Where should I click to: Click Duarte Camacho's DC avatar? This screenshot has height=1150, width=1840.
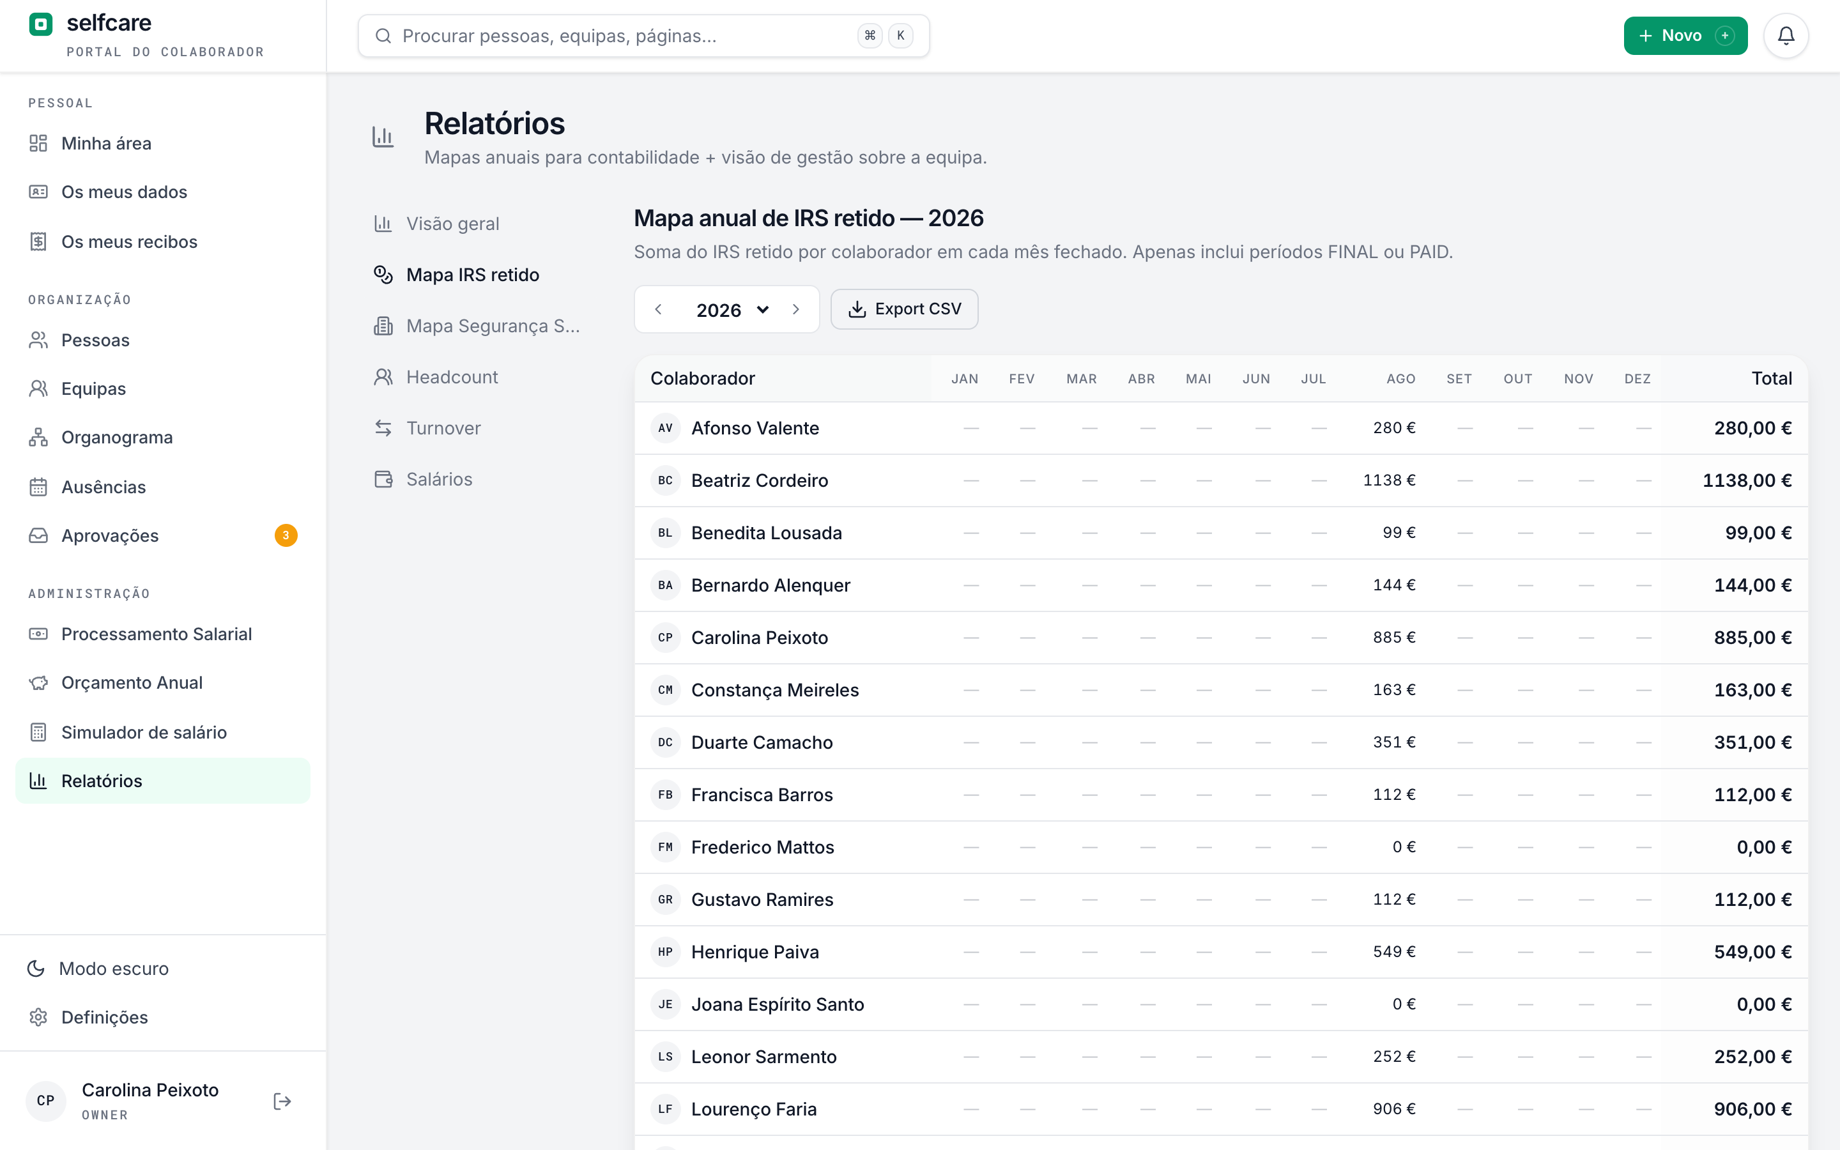click(665, 742)
